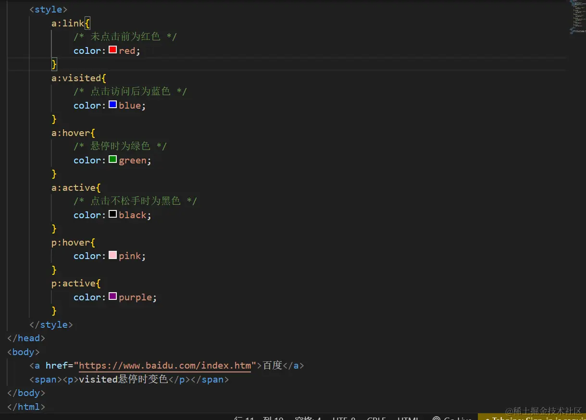This screenshot has width=586, height=420.
Task: Click the comment 悬停时为绿色
Action: (x=120, y=146)
